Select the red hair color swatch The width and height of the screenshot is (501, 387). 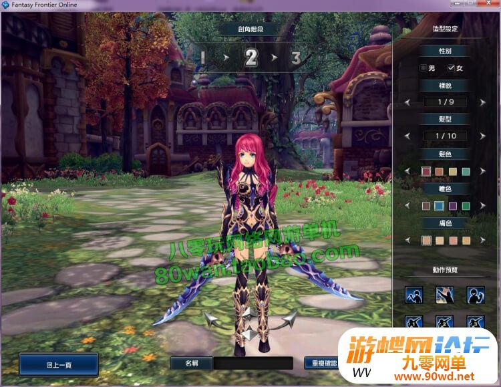tap(426, 171)
